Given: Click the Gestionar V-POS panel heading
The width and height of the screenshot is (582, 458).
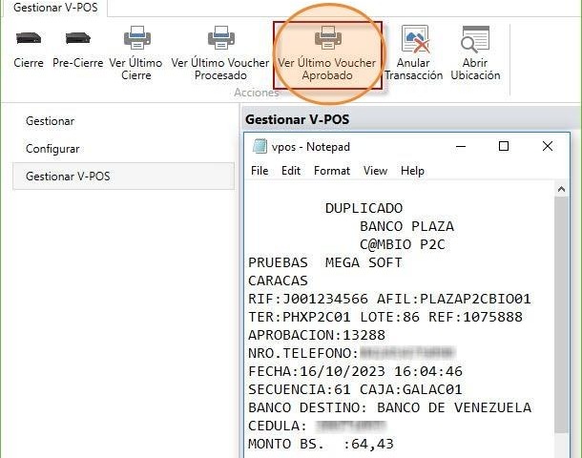Looking at the screenshot, I should tap(298, 119).
